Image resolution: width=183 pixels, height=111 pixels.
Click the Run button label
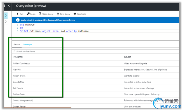coord(22,14)
